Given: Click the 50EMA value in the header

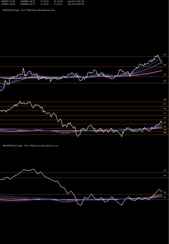Looking at the screenshot, I should pos(8,4).
